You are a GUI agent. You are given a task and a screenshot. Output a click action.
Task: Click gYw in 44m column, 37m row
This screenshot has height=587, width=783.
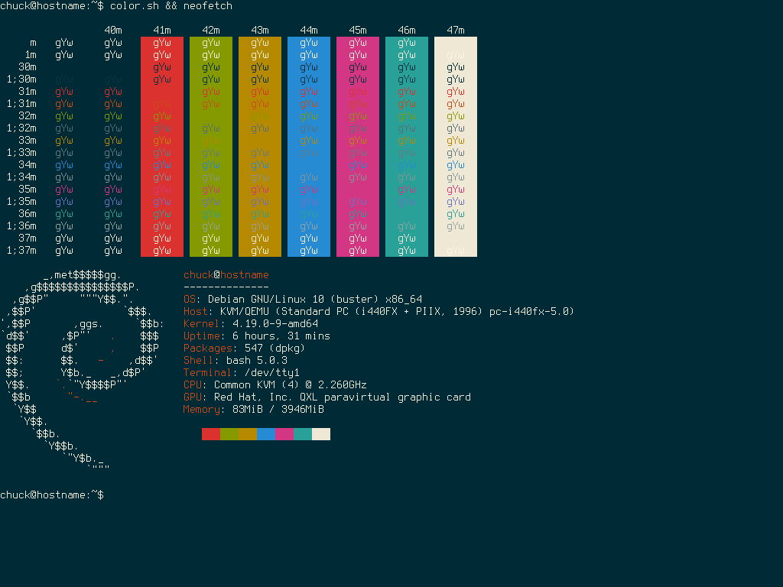click(x=309, y=238)
